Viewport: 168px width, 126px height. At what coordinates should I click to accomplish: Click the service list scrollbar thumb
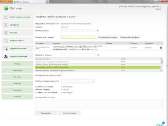pyautogui.click(x=162, y=62)
